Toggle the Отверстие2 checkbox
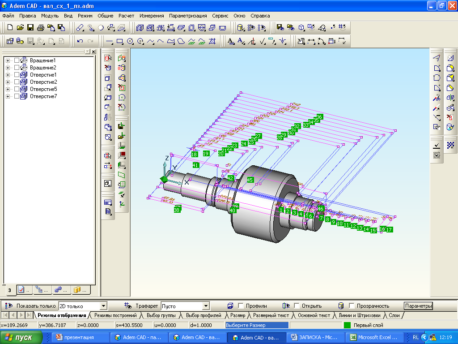Screen dimensions: 458x344 (17, 82)
